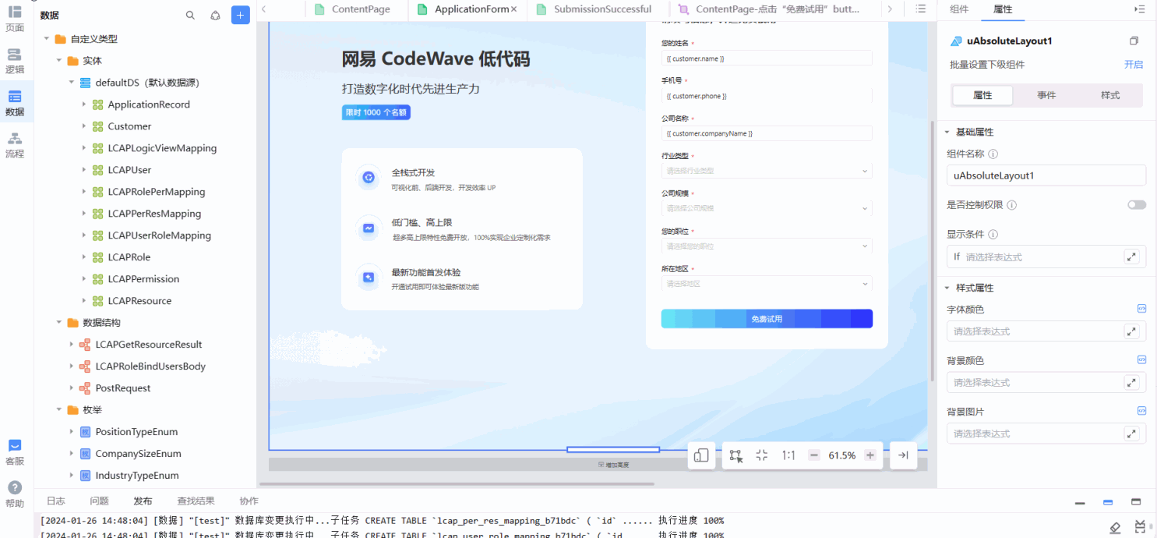Switch to the 组件 tab in the right panel
The height and width of the screenshot is (538, 1157).
[959, 9]
